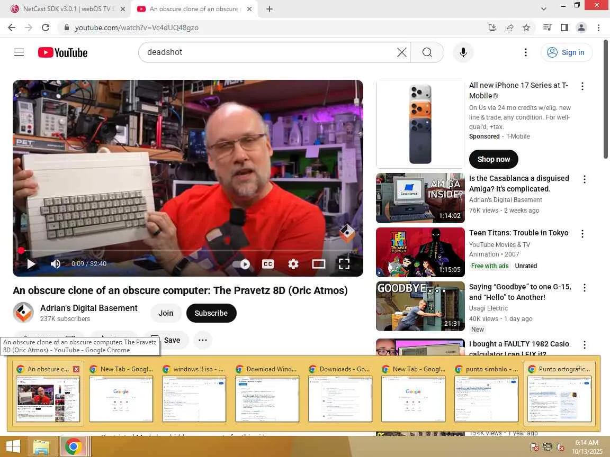Image resolution: width=610 pixels, height=457 pixels.
Task: Open the Chrome tab search chevron
Action: (543, 8)
